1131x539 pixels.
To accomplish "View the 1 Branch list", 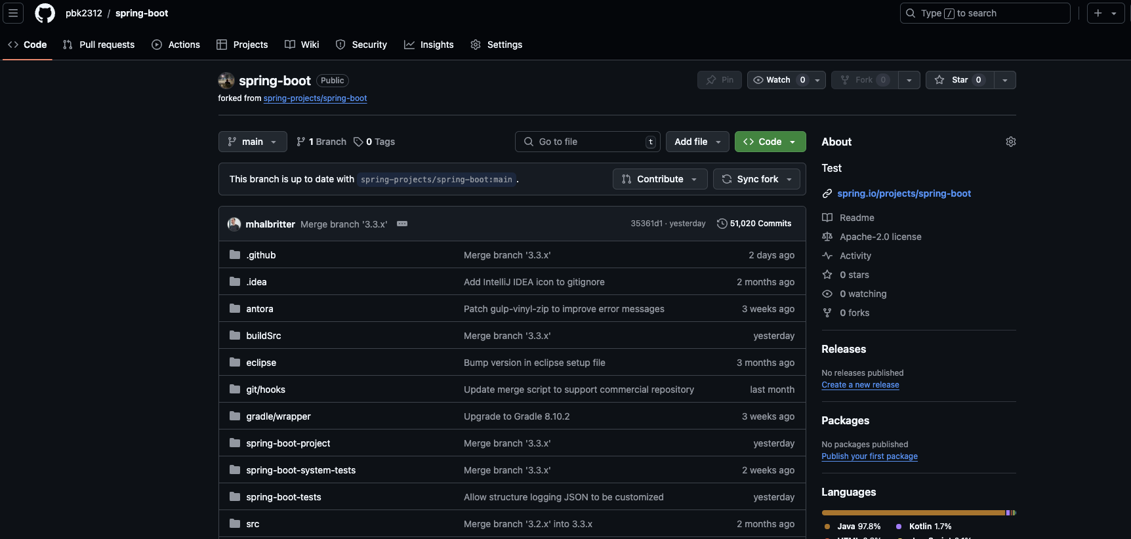I will point(321,142).
